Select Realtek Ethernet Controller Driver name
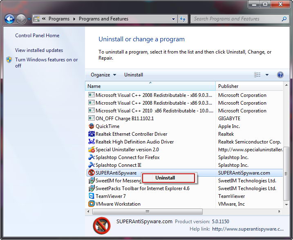 (131, 134)
